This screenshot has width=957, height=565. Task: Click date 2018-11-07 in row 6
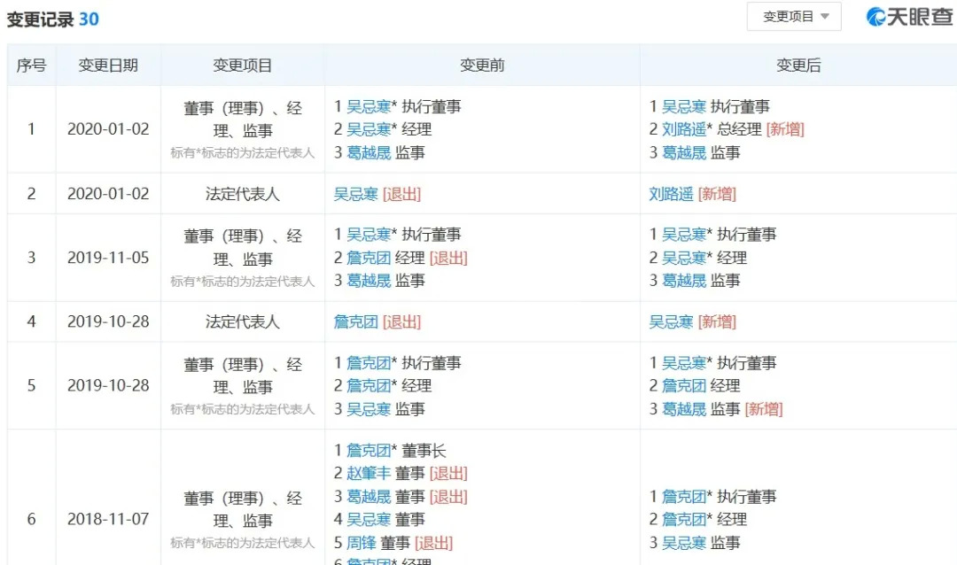[x=108, y=519]
